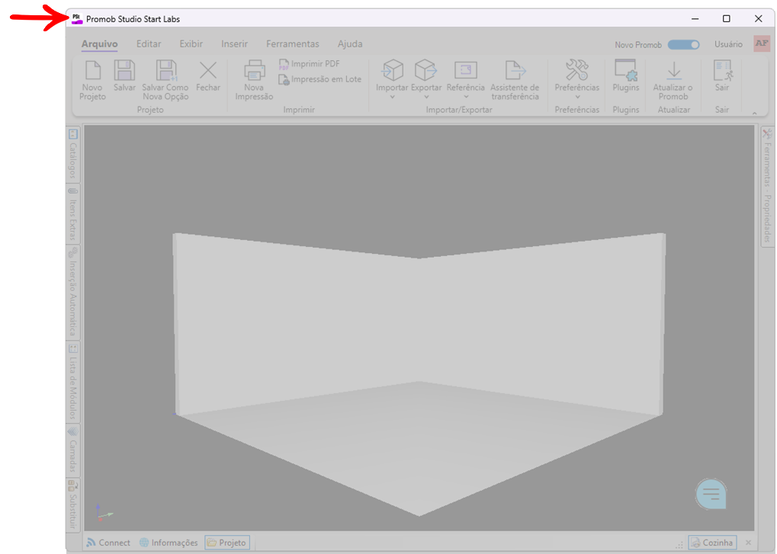Open Ferramentas - Propriedades right panel

click(x=767, y=186)
